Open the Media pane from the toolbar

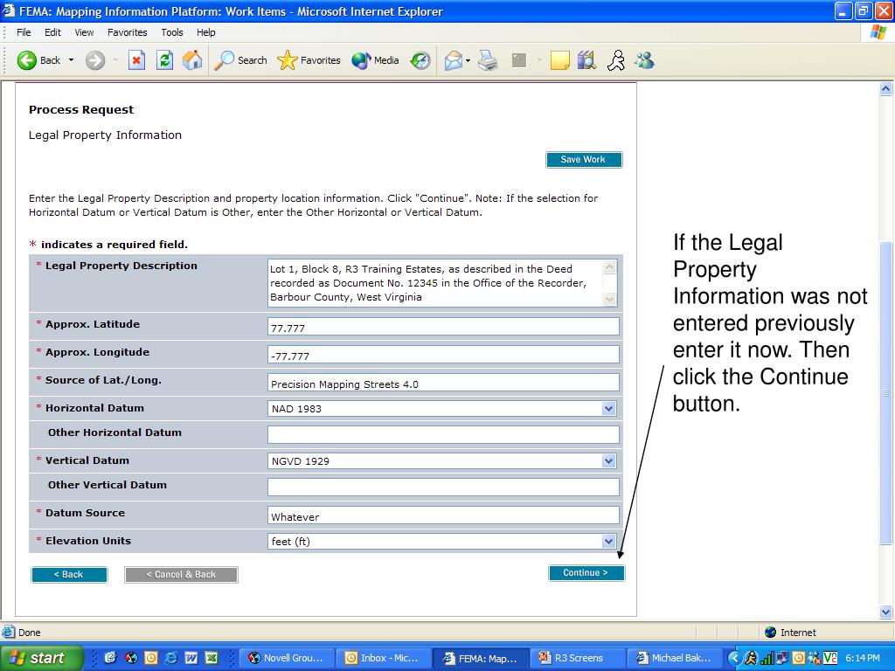(x=375, y=60)
